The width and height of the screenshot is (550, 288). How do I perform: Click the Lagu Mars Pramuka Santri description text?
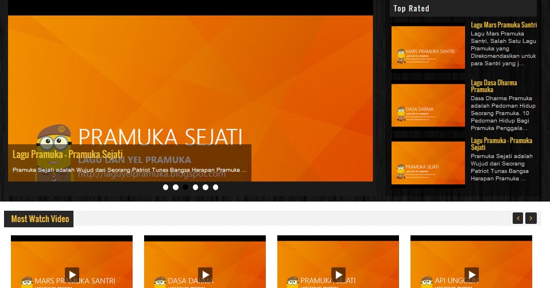click(x=503, y=49)
